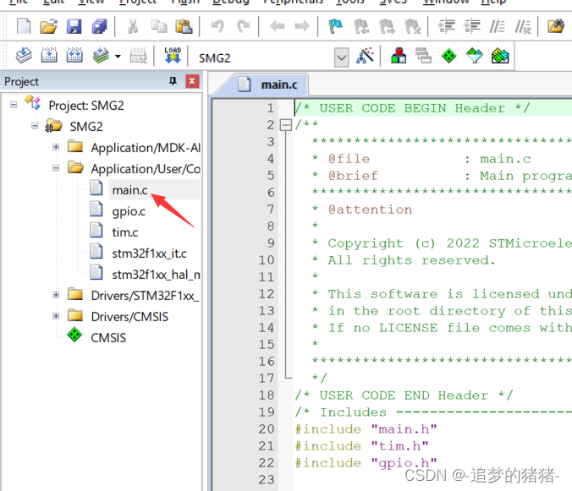Undo the last edit
Viewport: 572px width, 491px height.
tap(217, 26)
